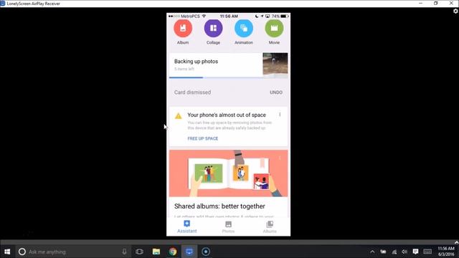Open the Shared albums illustration card
The height and width of the screenshot is (258, 459).
228,173
